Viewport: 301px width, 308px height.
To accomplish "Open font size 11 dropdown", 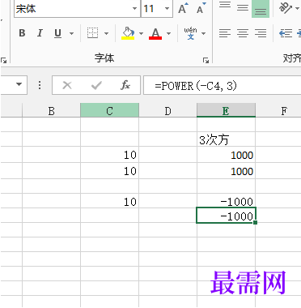I will pyautogui.click(x=167, y=9).
